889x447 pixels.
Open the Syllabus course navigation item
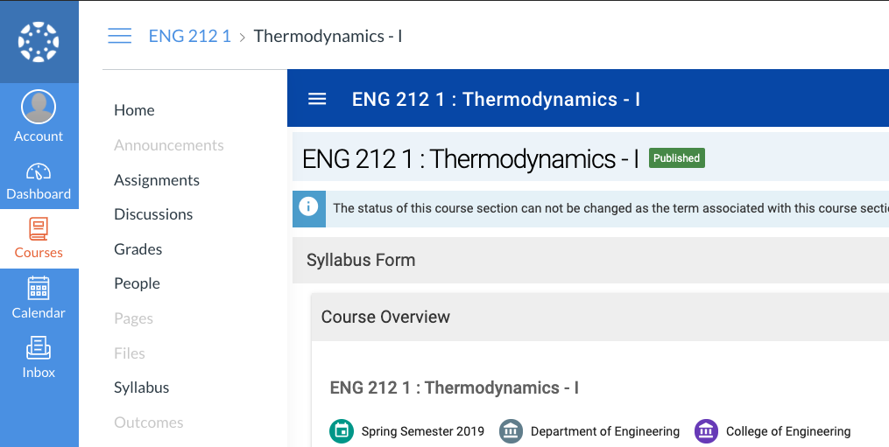142,388
